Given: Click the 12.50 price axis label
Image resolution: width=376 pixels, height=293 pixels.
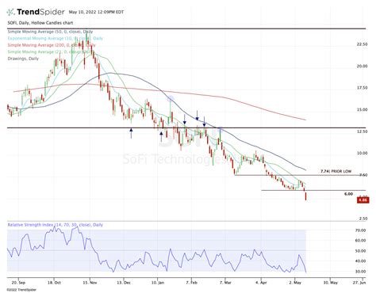Looking at the screenshot, I should coord(362,131).
